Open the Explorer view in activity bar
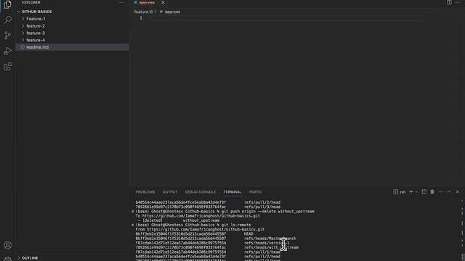This screenshot has height=261, width=465. (x=8, y=5)
